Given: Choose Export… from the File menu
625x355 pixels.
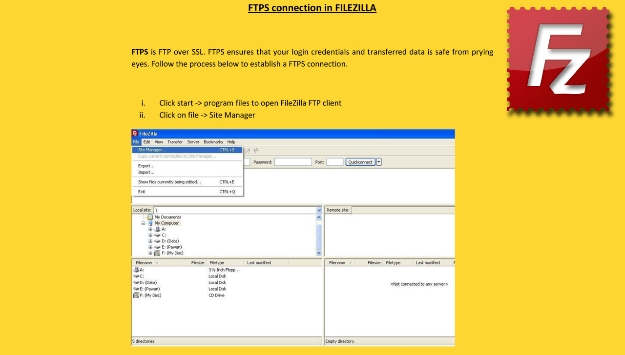Looking at the screenshot, I should pyautogui.click(x=187, y=166).
